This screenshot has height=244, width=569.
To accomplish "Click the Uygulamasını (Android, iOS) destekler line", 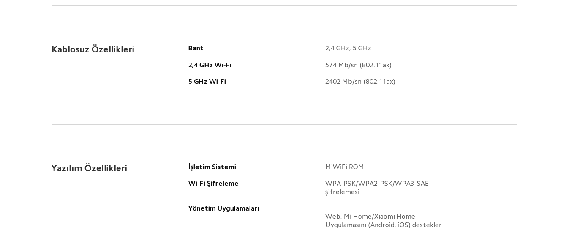I will click(x=383, y=225).
